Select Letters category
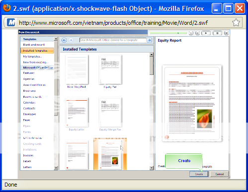The width and height of the screenshot is (248, 192). [x=27, y=167]
